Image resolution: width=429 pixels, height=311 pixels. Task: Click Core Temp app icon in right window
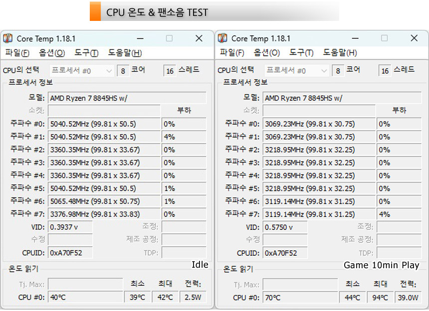223,38
